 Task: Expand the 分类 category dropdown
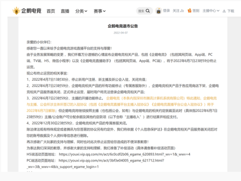pos(81,11)
